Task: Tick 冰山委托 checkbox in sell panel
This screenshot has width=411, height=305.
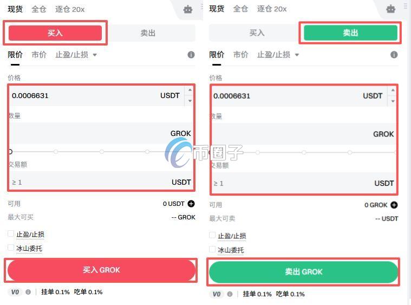Action: [212, 249]
